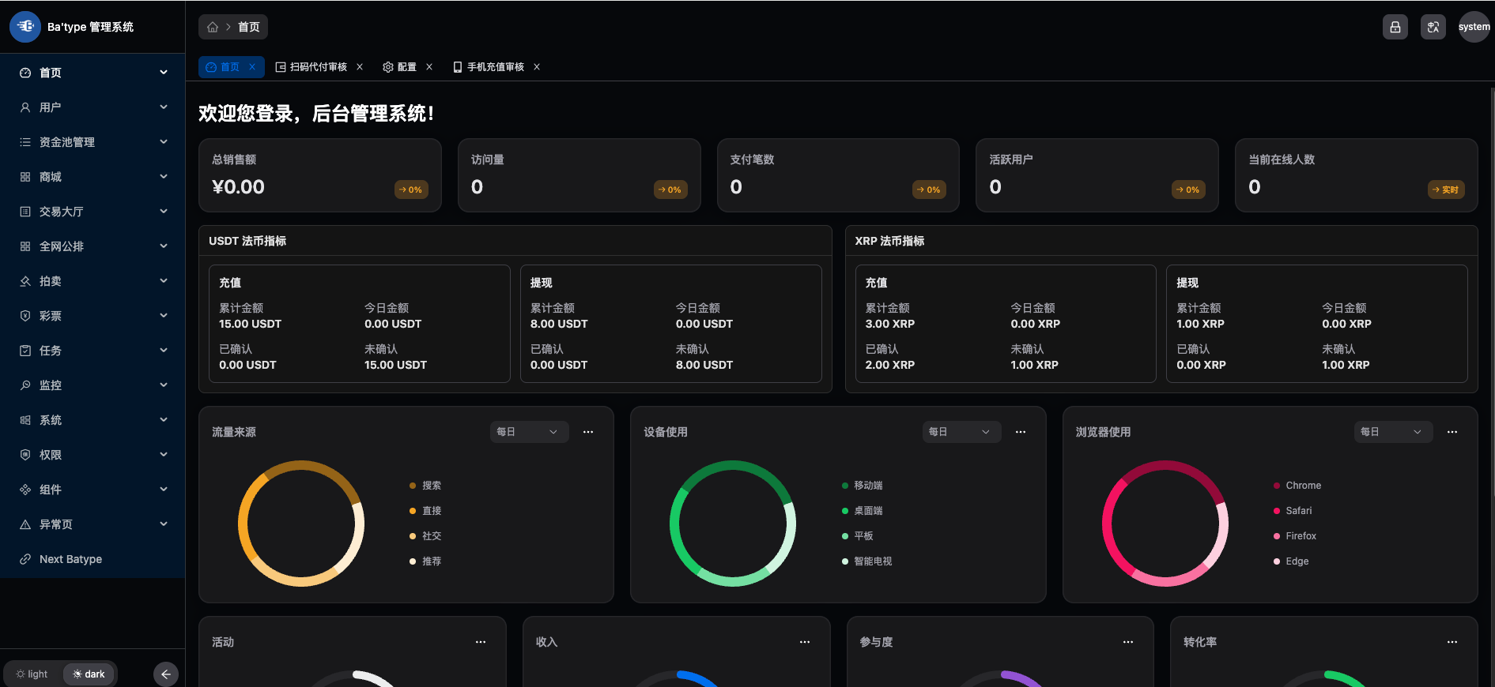The image size is (1495, 687).
Task: Click the 总销售额 ¥0.00 card
Action: 320,175
